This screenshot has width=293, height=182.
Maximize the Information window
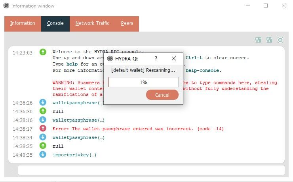click(x=266, y=6)
